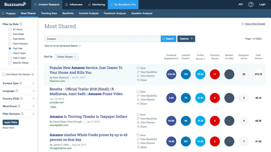Click the help question mark icon in header

(251, 4)
